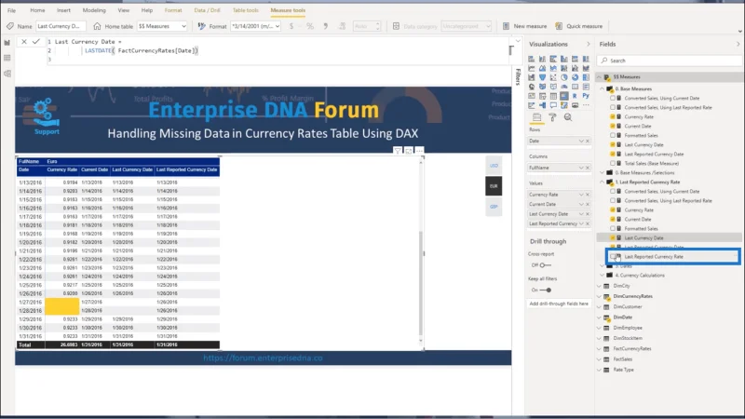Select the stacked bar chart visual icon
Image resolution: width=745 pixels, height=419 pixels.
click(531, 59)
